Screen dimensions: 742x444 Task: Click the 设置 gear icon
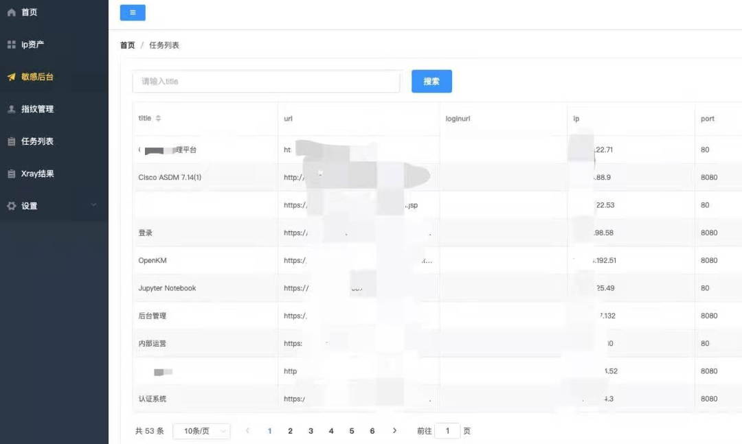tap(11, 206)
